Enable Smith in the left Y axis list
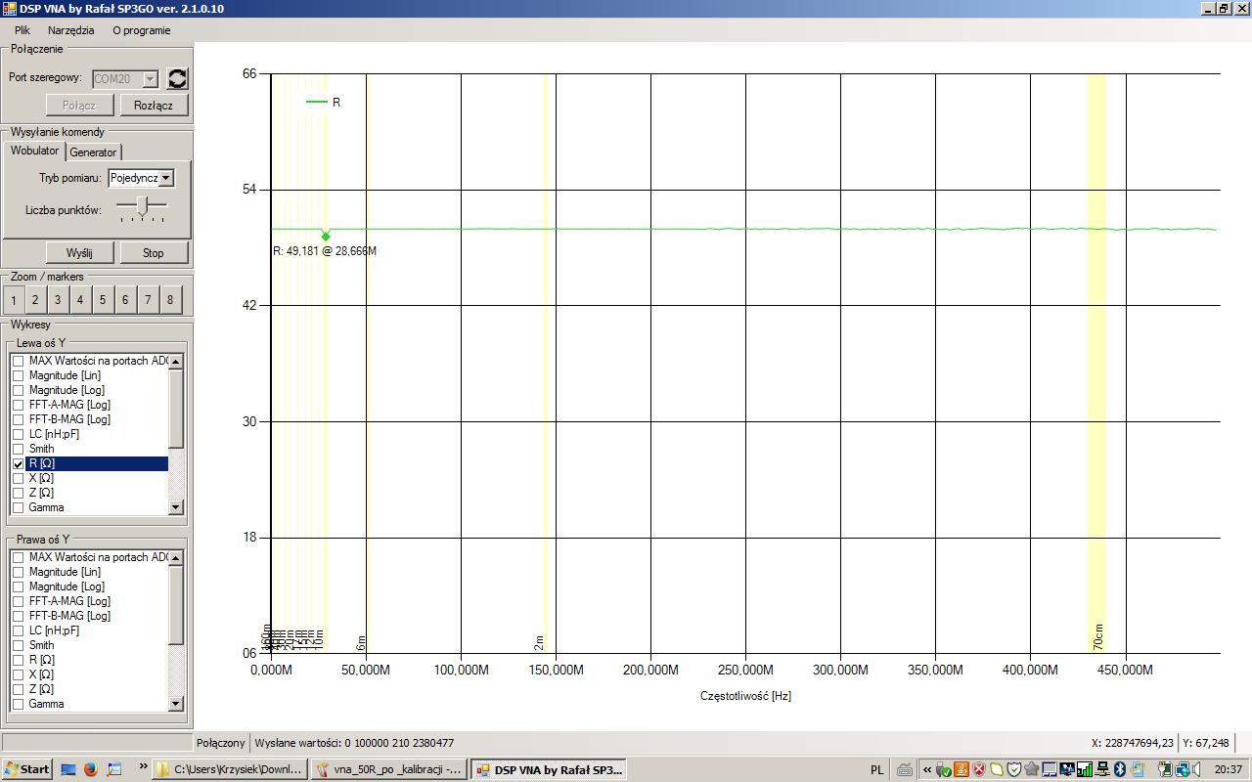1252x782 pixels. (x=18, y=450)
